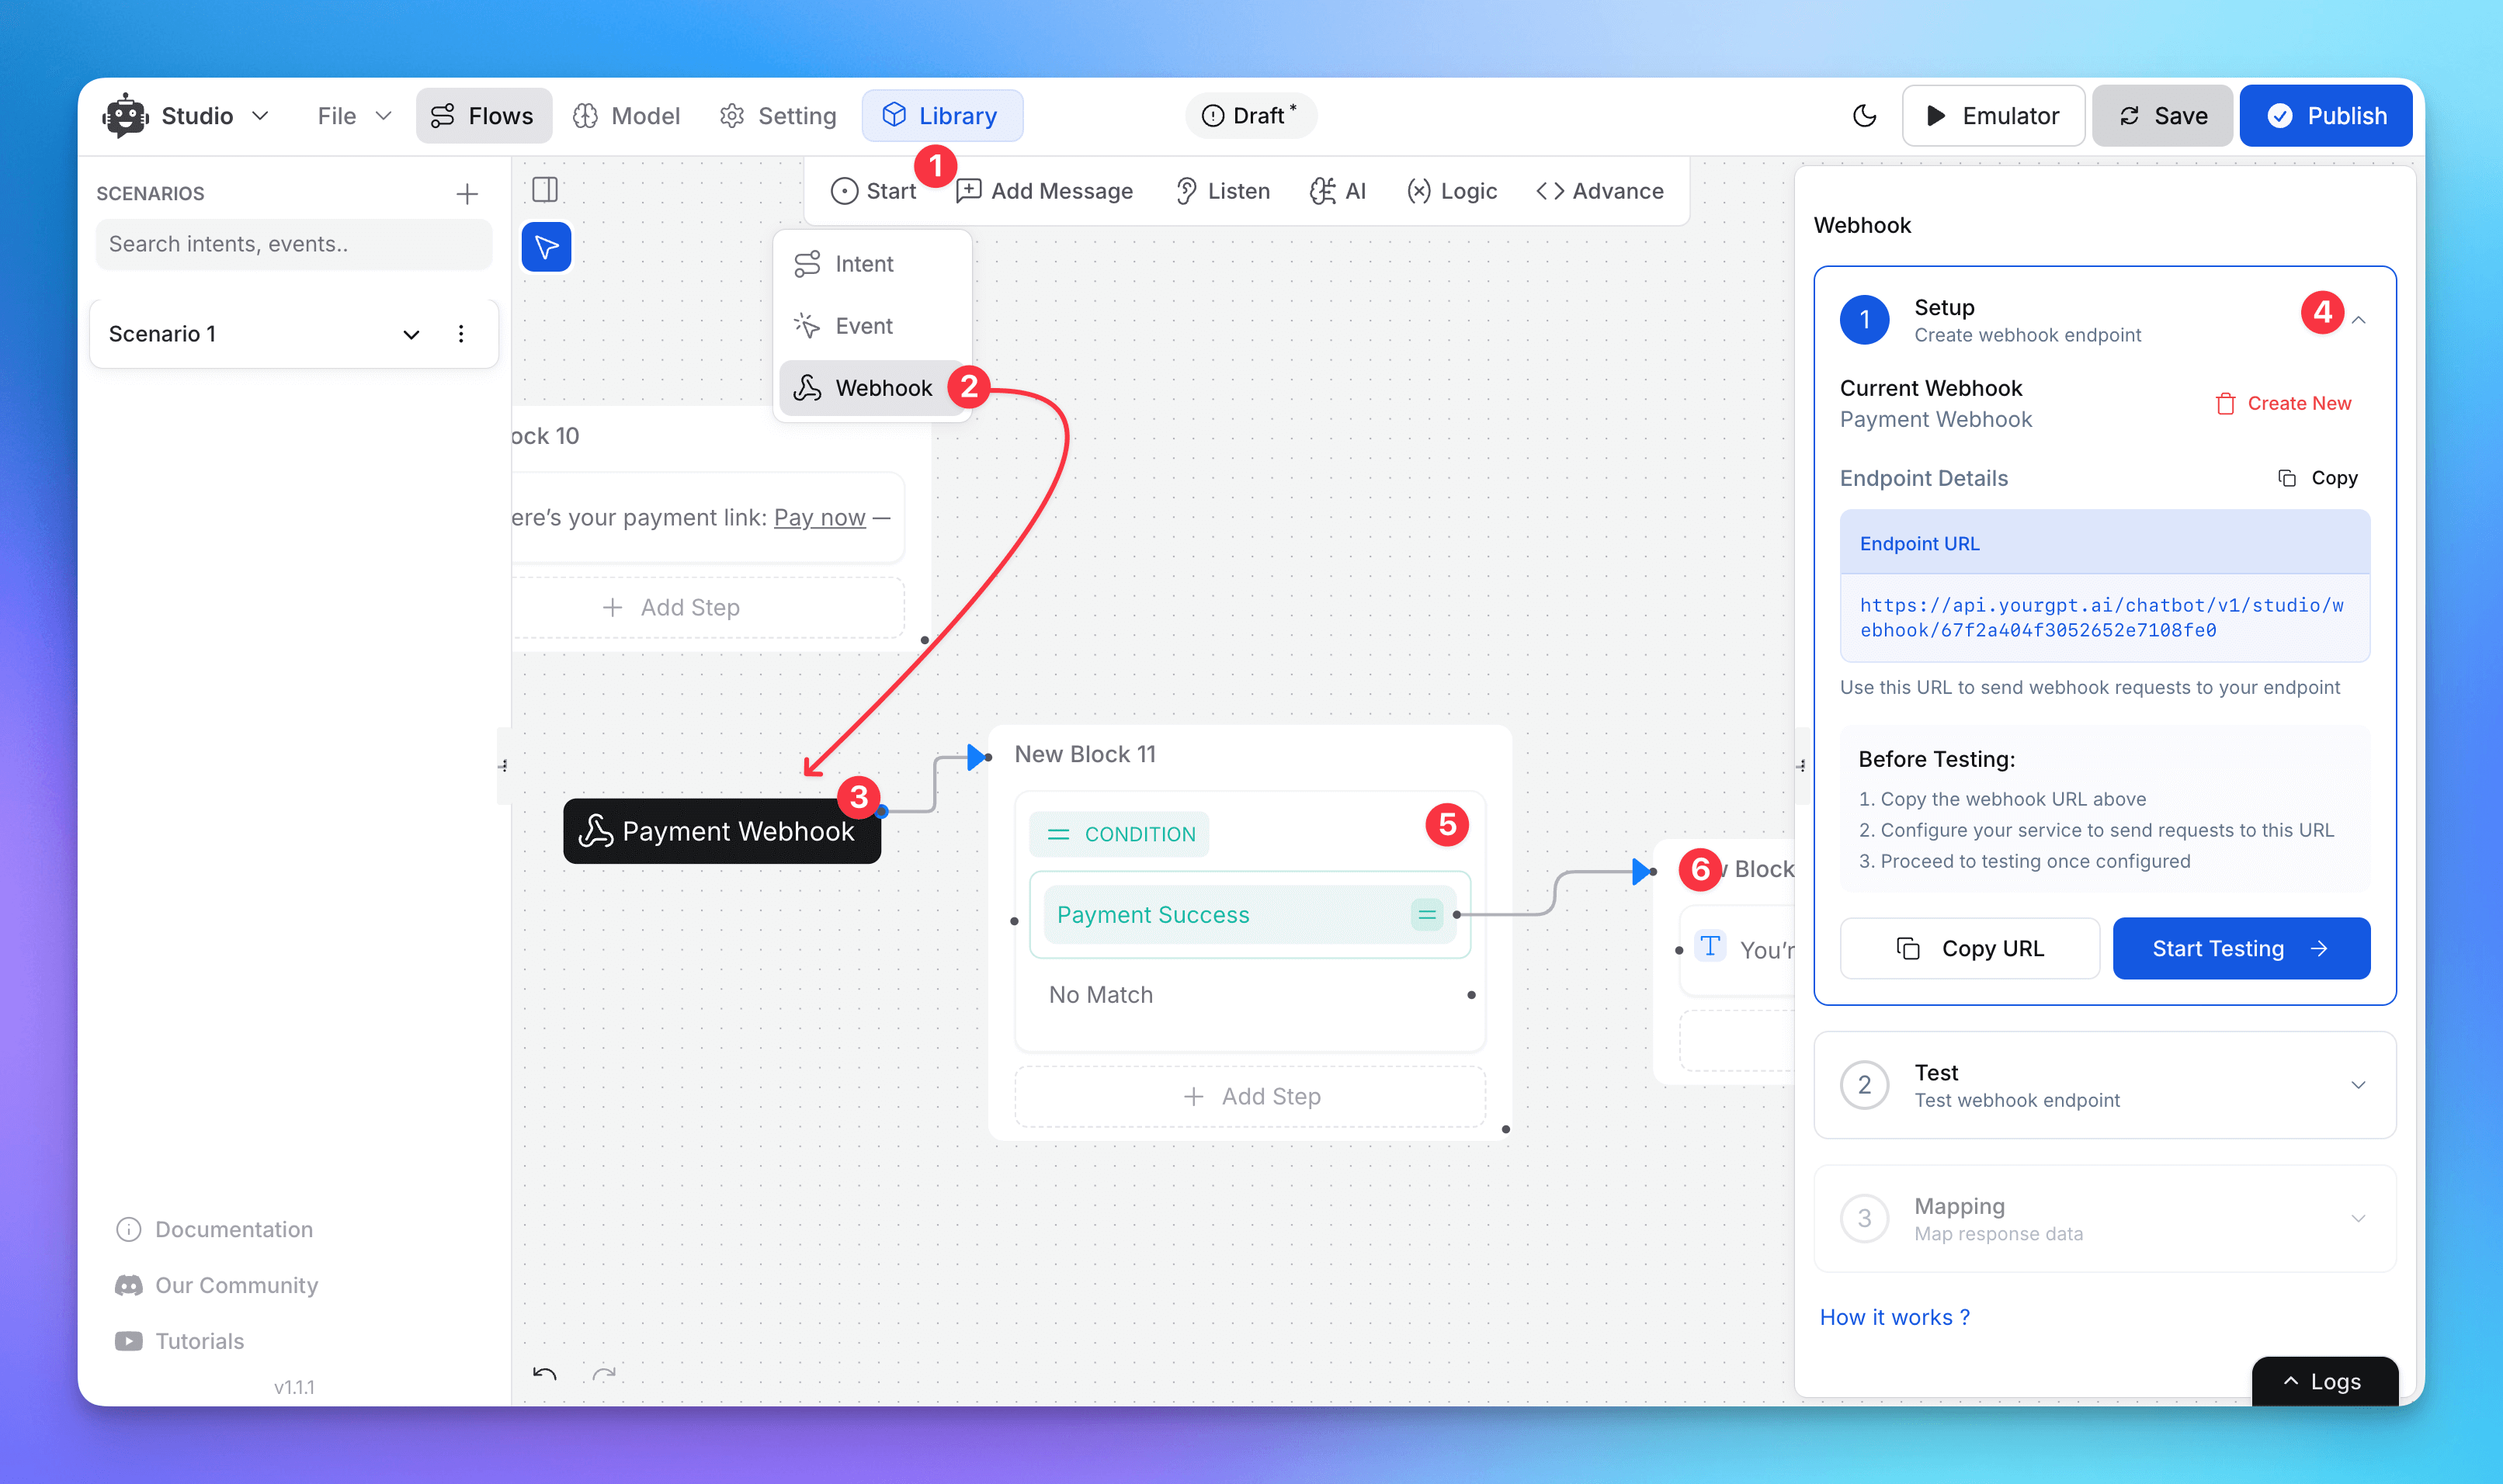Open the Listen toolbar option
2503x1484 pixels.
(x=1222, y=191)
